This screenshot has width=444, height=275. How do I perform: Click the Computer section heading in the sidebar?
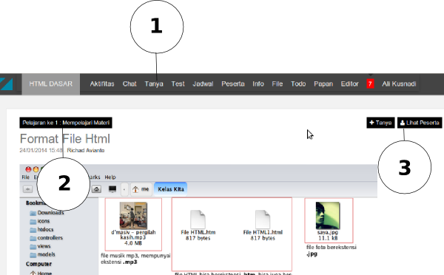click(38, 264)
